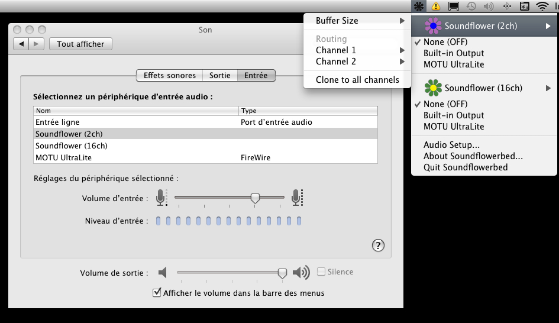Select MOTU UltraLite in input device list
Screen dimensions: 559x323
tap(64, 158)
